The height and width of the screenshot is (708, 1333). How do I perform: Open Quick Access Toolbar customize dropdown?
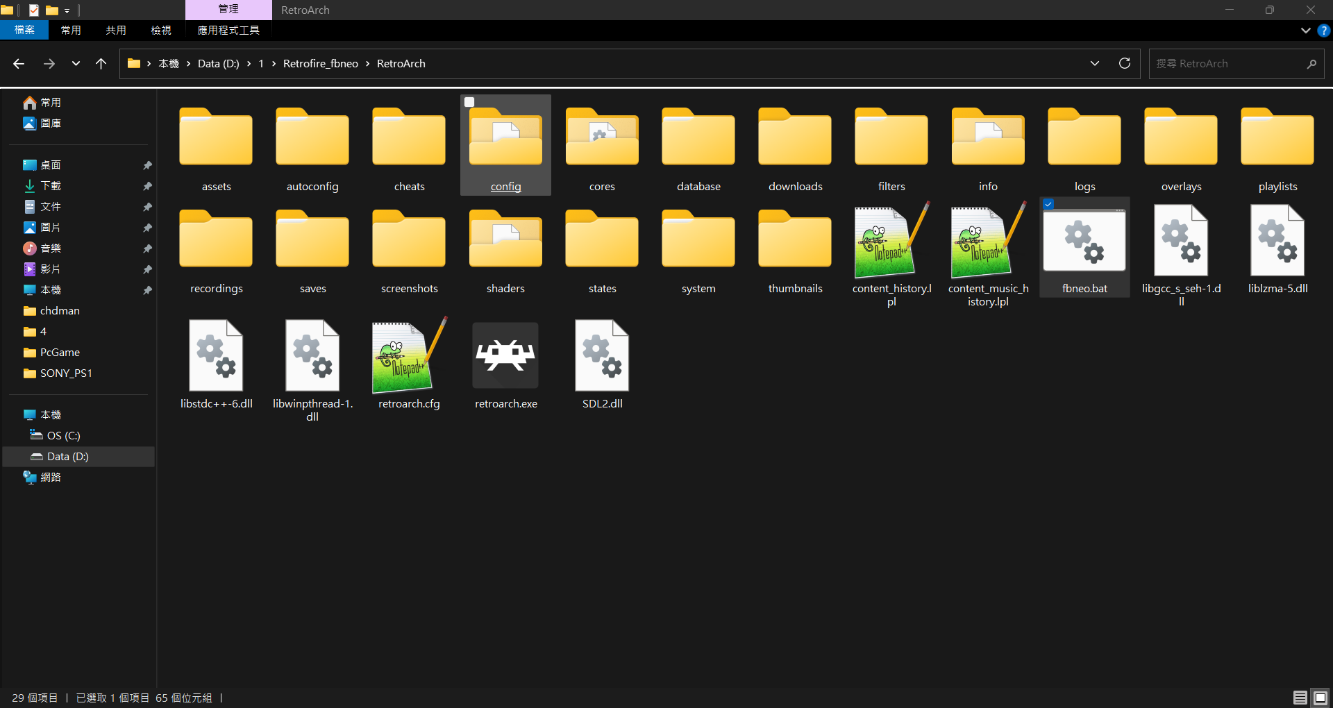pyautogui.click(x=67, y=10)
